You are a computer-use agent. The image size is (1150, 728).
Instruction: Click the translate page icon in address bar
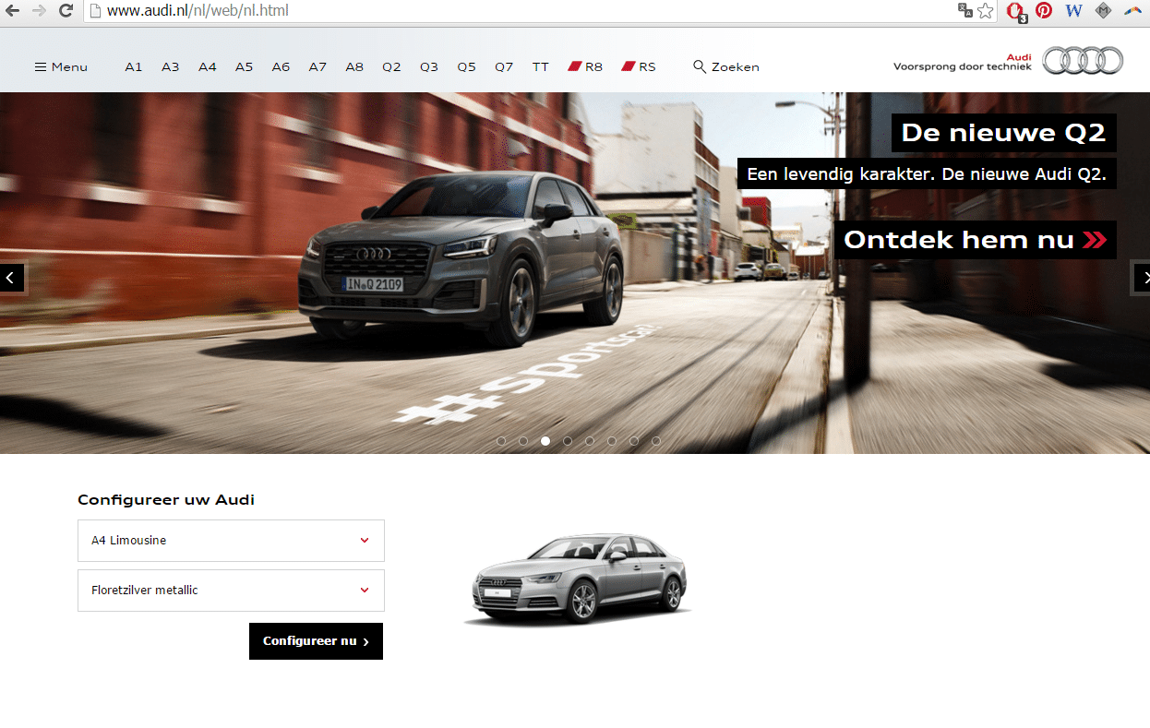pos(965,11)
